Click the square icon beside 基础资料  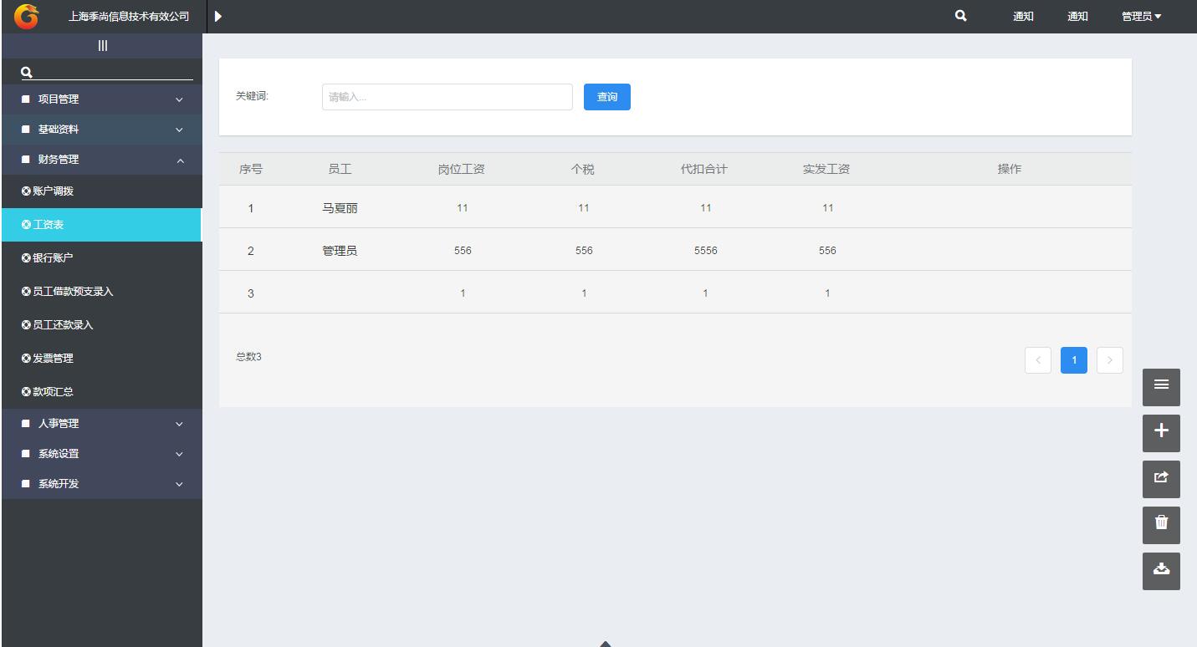click(26, 130)
